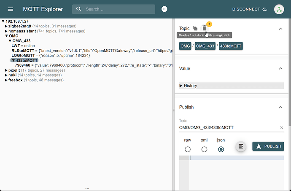291x191 pixels.
Task: Collapse the Value panel
Action: (280, 68)
